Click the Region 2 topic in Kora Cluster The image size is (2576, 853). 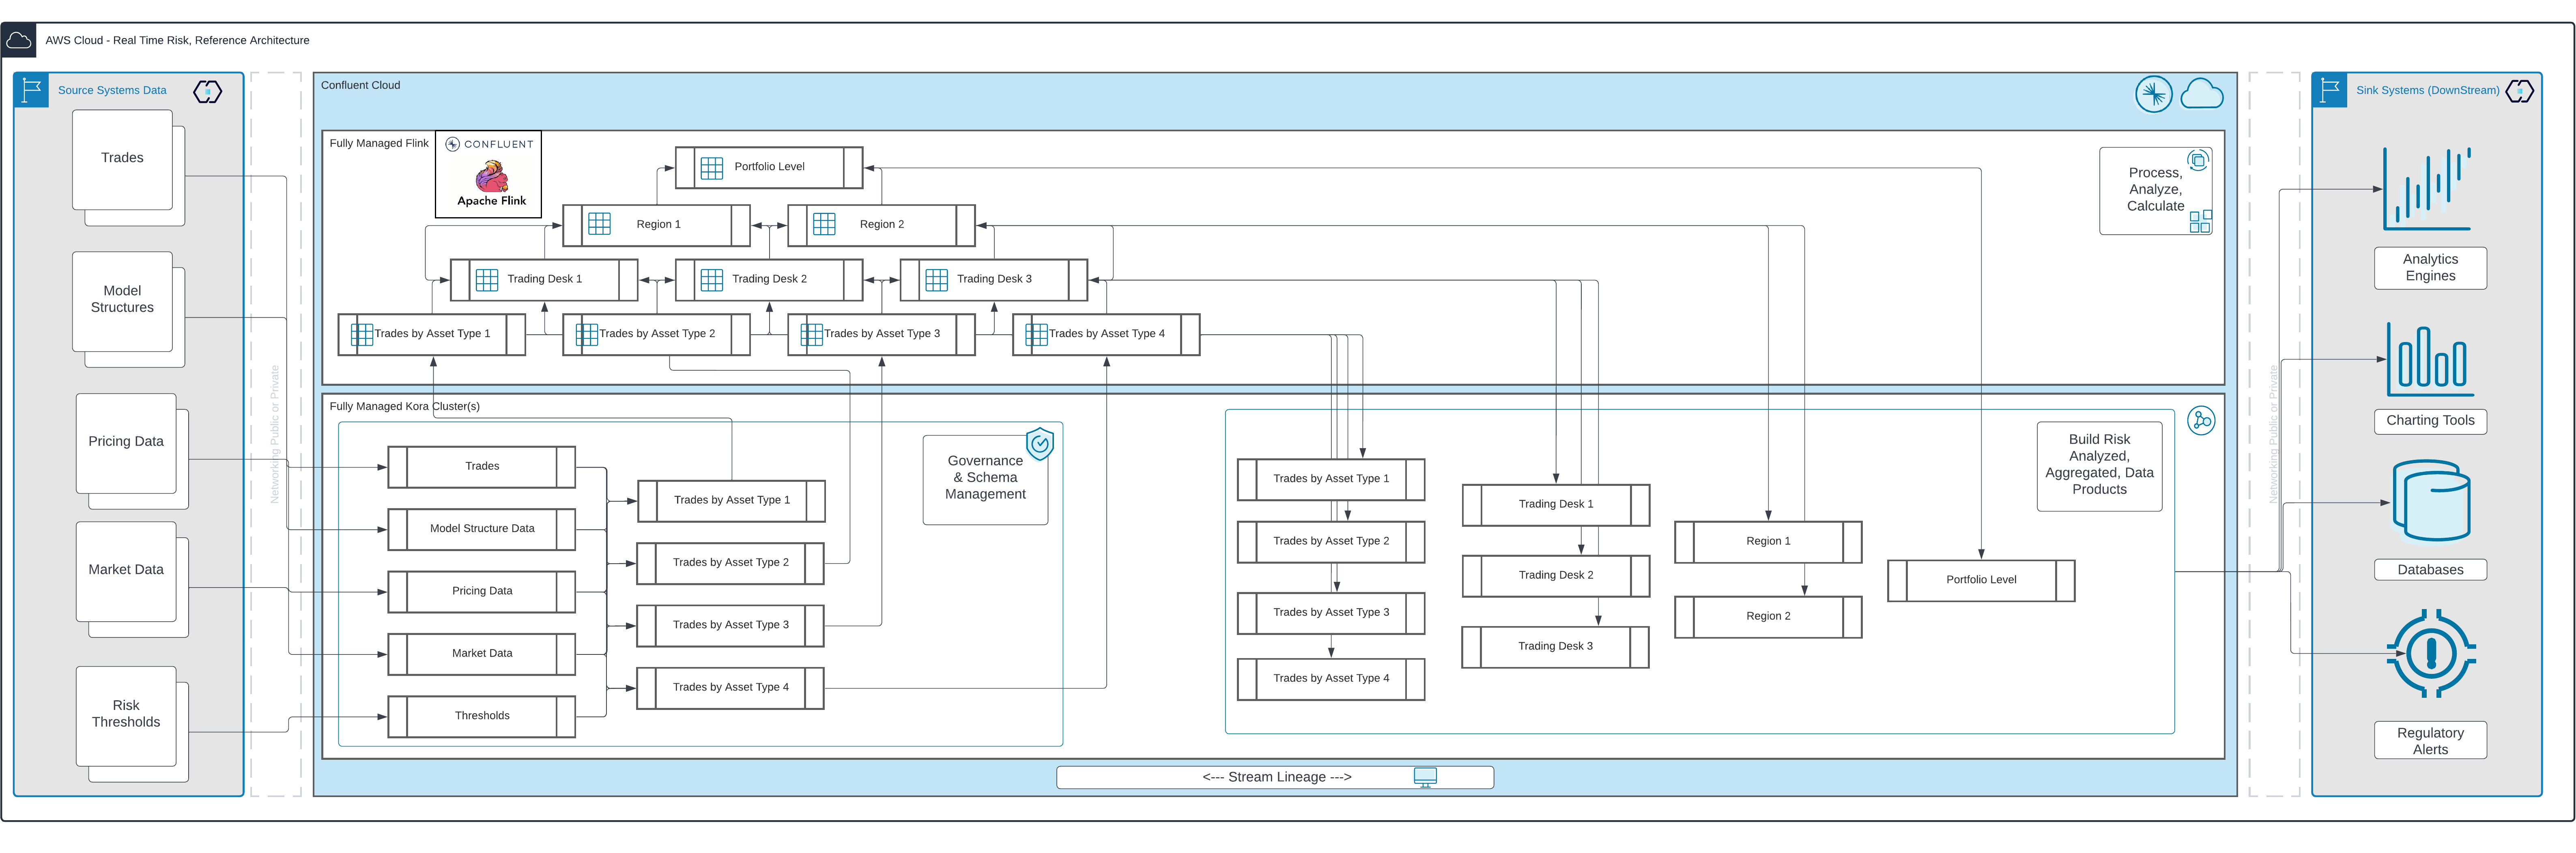(x=1768, y=617)
